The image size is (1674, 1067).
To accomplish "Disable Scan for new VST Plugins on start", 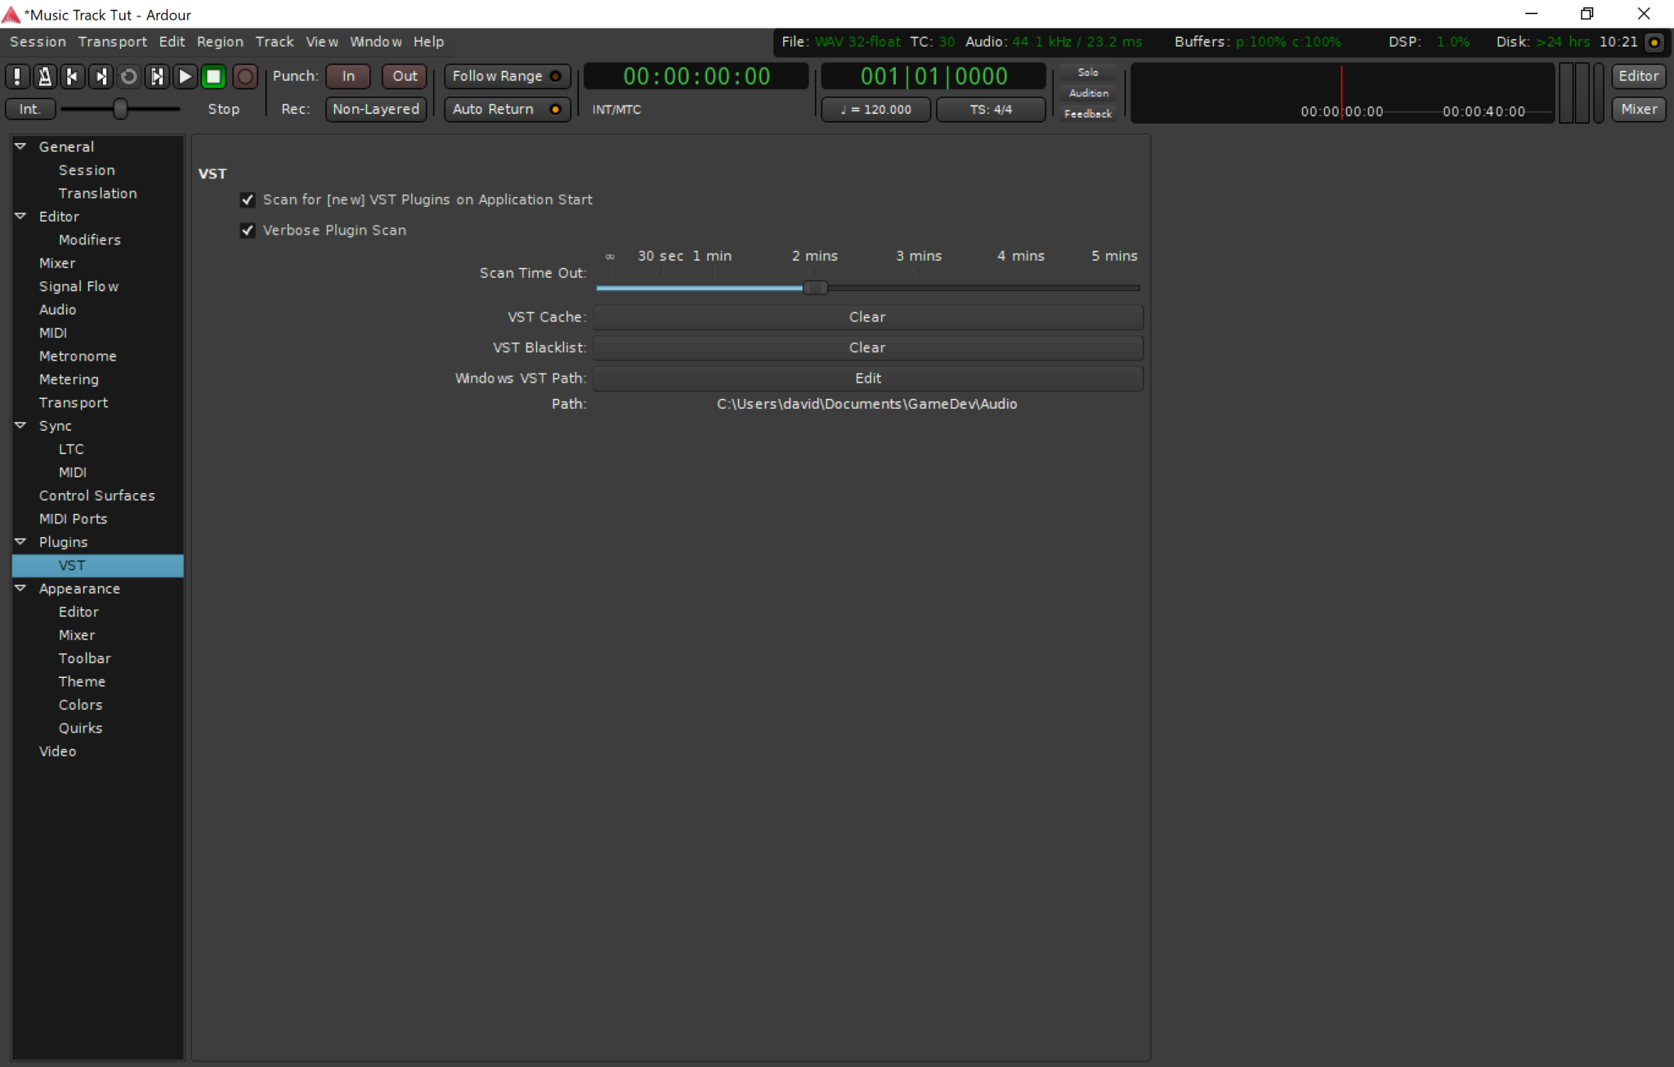I will pos(248,200).
